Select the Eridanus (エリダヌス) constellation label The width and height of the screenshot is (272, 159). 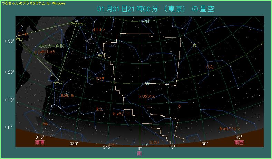[147, 96]
